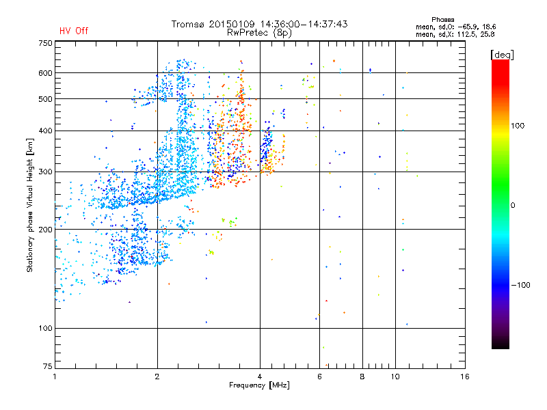Click the x-axis tick label '6'
The height and width of the screenshot is (410, 547).
pyautogui.click(x=319, y=377)
